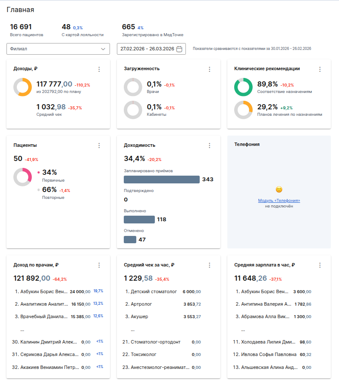Open the Доходность card options menu
The image size is (339, 384).
(210, 146)
